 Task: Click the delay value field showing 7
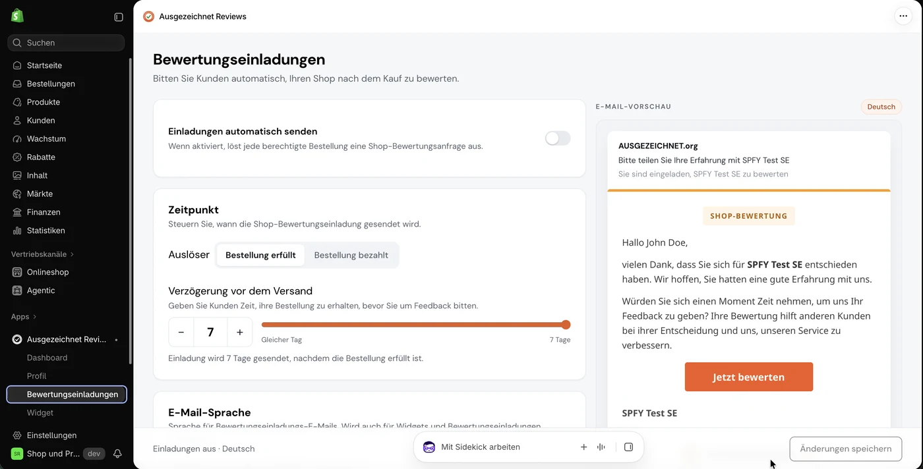[210, 333]
